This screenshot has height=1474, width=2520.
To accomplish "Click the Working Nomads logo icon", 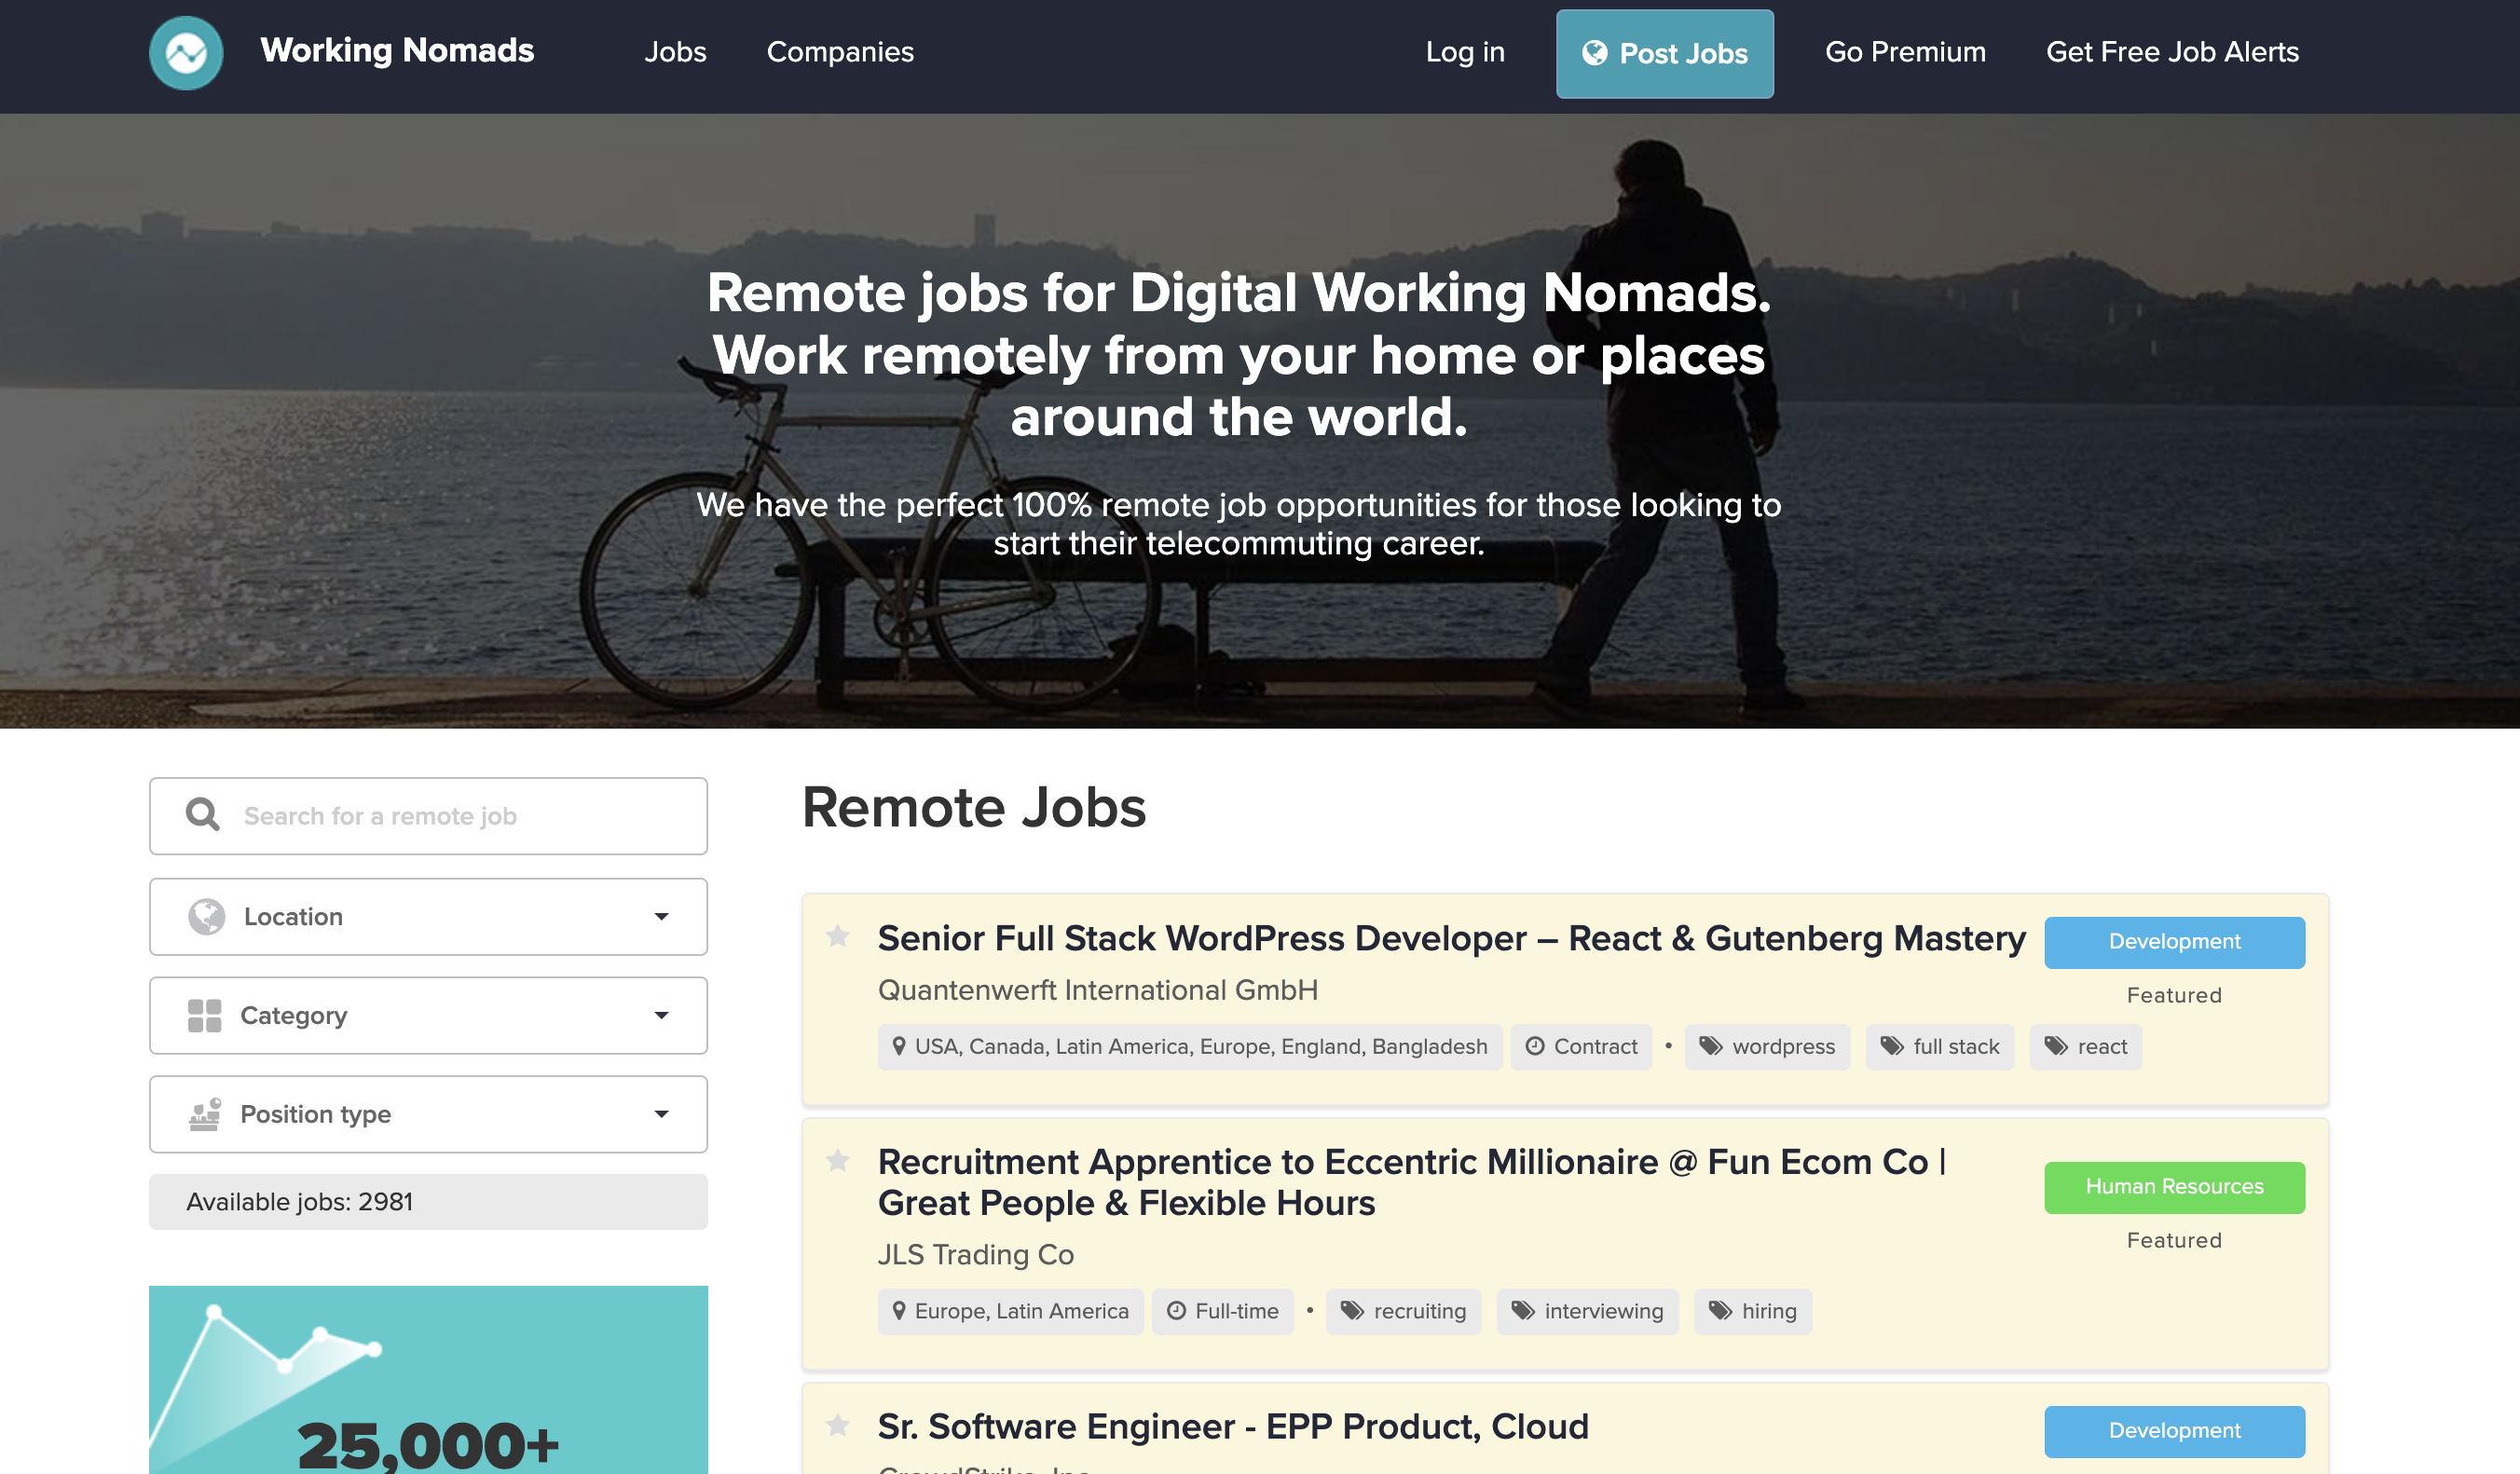I will pos(186,52).
